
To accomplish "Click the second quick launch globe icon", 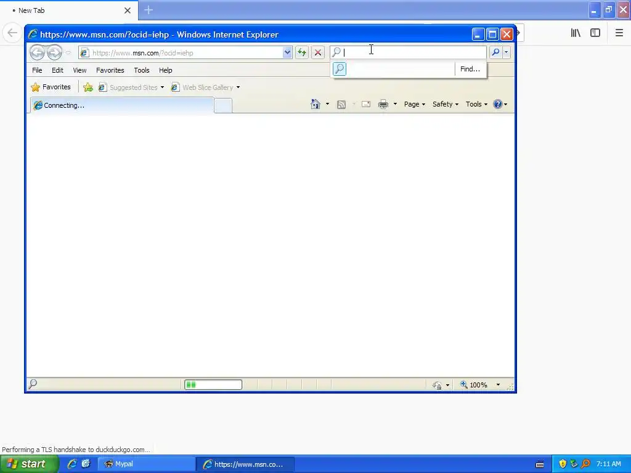I will 86,464.
